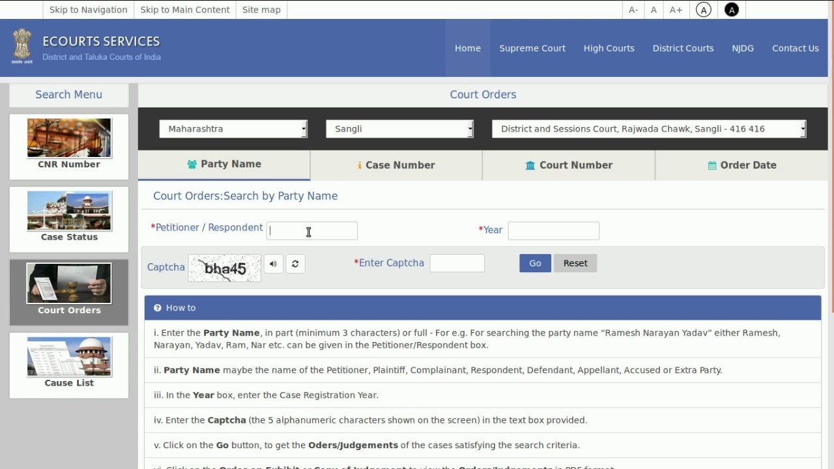Click the Enter Captcha input field
Viewport: 834px width, 469px height.
coord(457,263)
